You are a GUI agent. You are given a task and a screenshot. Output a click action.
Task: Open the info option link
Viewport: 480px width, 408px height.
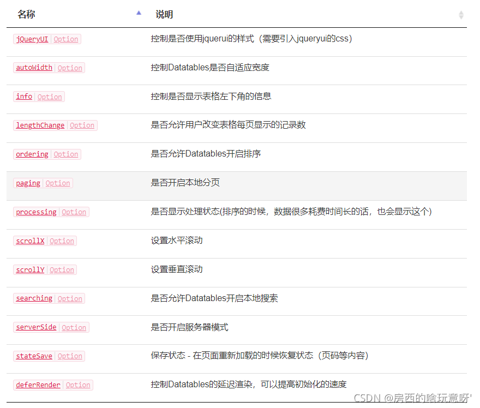pos(24,97)
